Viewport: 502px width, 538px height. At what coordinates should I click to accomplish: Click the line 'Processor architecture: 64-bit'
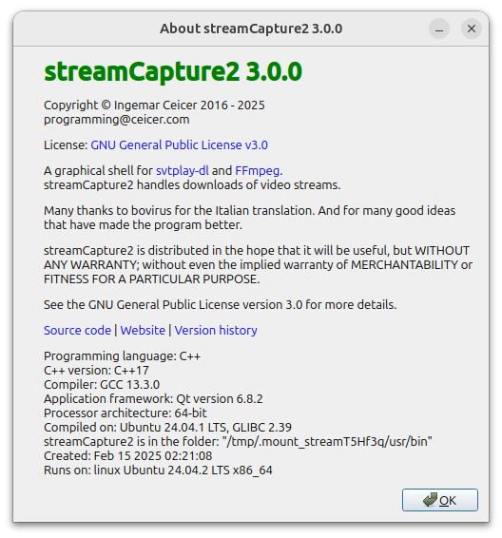point(125,413)
